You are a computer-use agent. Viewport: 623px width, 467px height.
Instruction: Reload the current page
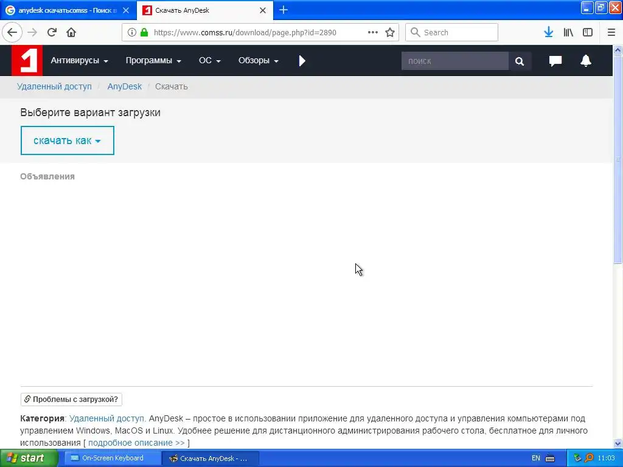point(52,32)
